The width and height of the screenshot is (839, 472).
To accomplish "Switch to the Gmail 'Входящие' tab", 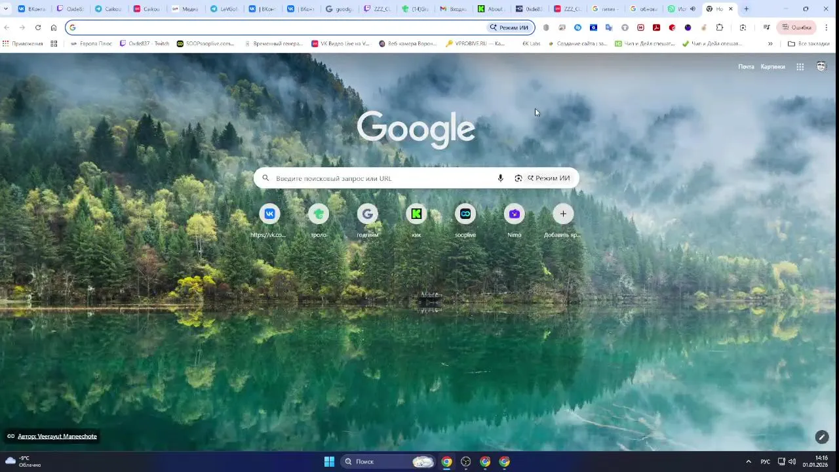I will (454, 9).
